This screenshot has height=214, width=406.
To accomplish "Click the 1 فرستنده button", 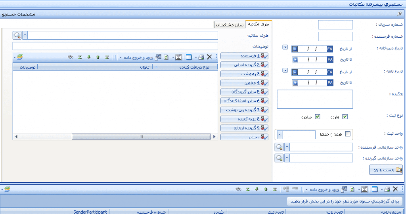I will pyautogui.click(x=244, y=56).
